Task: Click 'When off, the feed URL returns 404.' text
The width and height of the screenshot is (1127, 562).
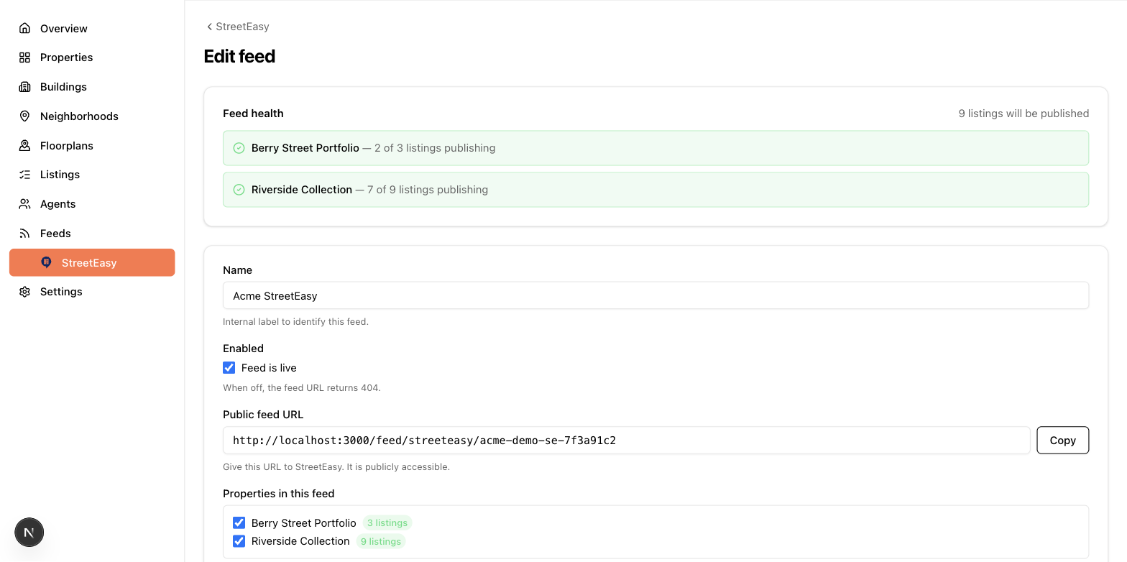Action: 302,388
